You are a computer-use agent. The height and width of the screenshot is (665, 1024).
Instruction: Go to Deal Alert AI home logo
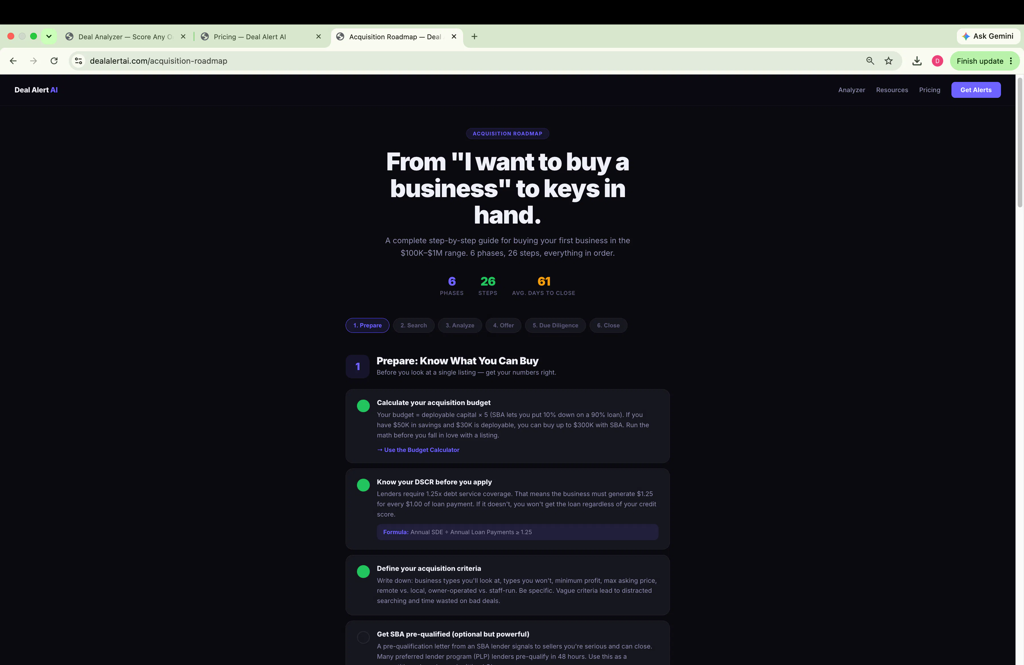36,90
